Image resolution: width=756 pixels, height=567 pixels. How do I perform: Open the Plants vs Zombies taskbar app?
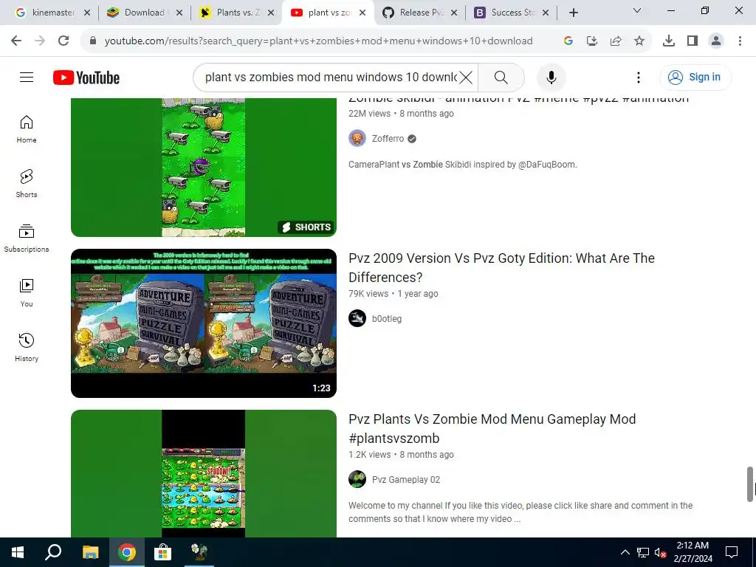tap(199, 552)
